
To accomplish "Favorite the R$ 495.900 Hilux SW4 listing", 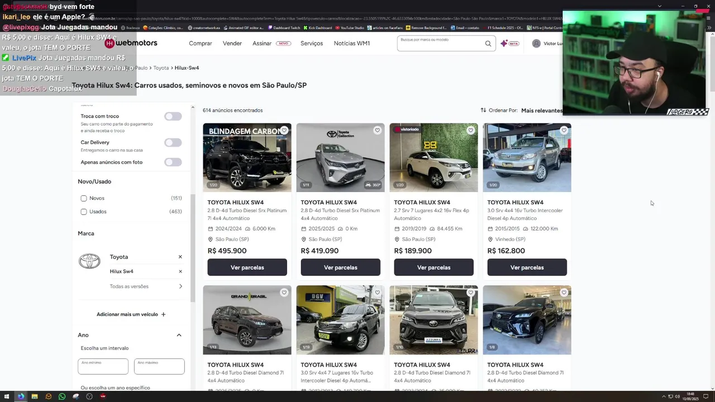I will coord(284,130).
